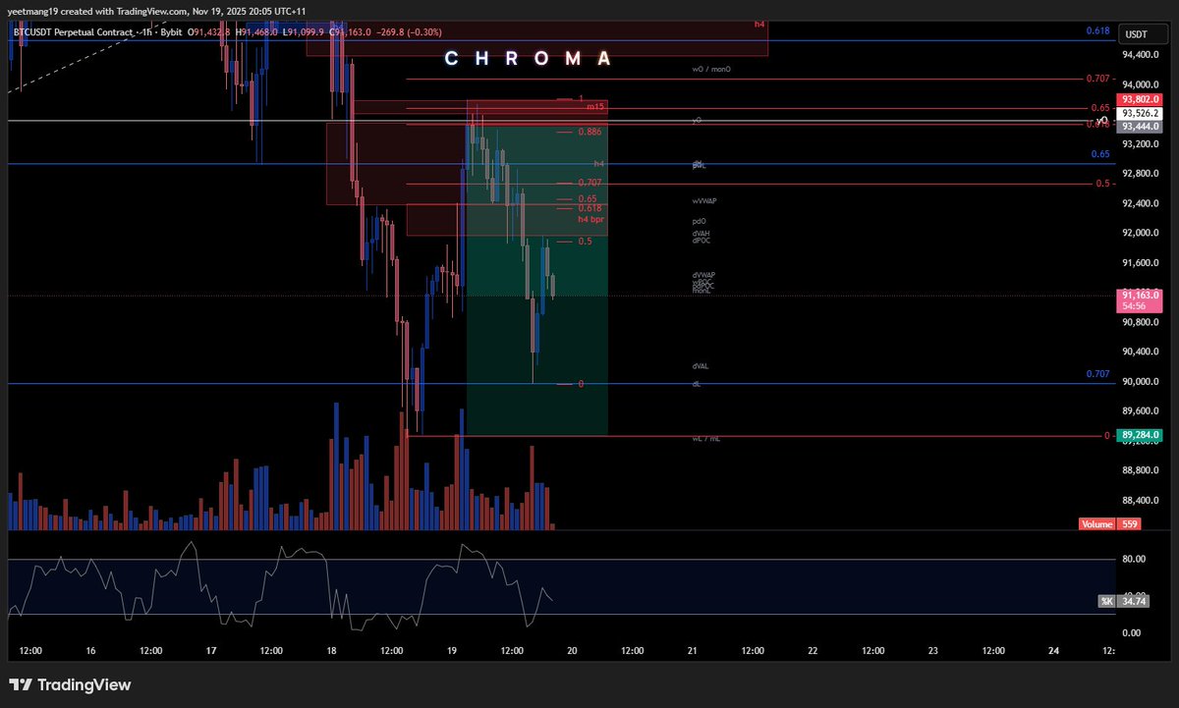
Task: Click the 90,400.0 price axis value
Action: (x=1141, y=352)
